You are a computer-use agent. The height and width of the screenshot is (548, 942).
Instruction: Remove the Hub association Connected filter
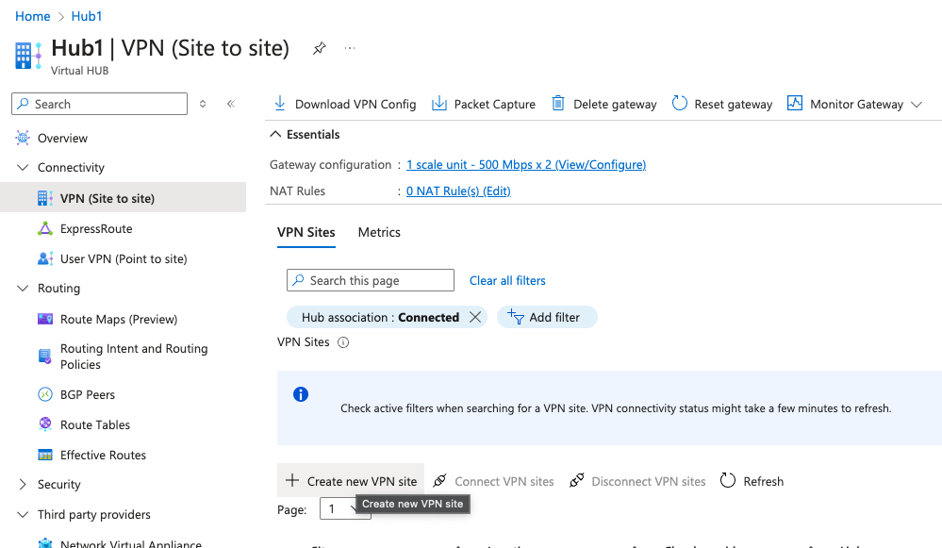[475, 317]
